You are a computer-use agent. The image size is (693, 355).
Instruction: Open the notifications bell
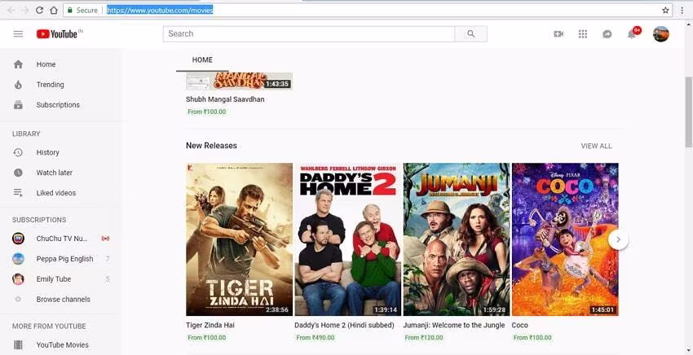pyautogui.click(x=632, y=34)
